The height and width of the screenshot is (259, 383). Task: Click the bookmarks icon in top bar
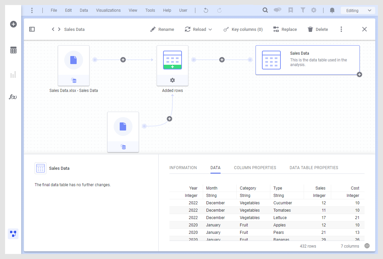291,10
